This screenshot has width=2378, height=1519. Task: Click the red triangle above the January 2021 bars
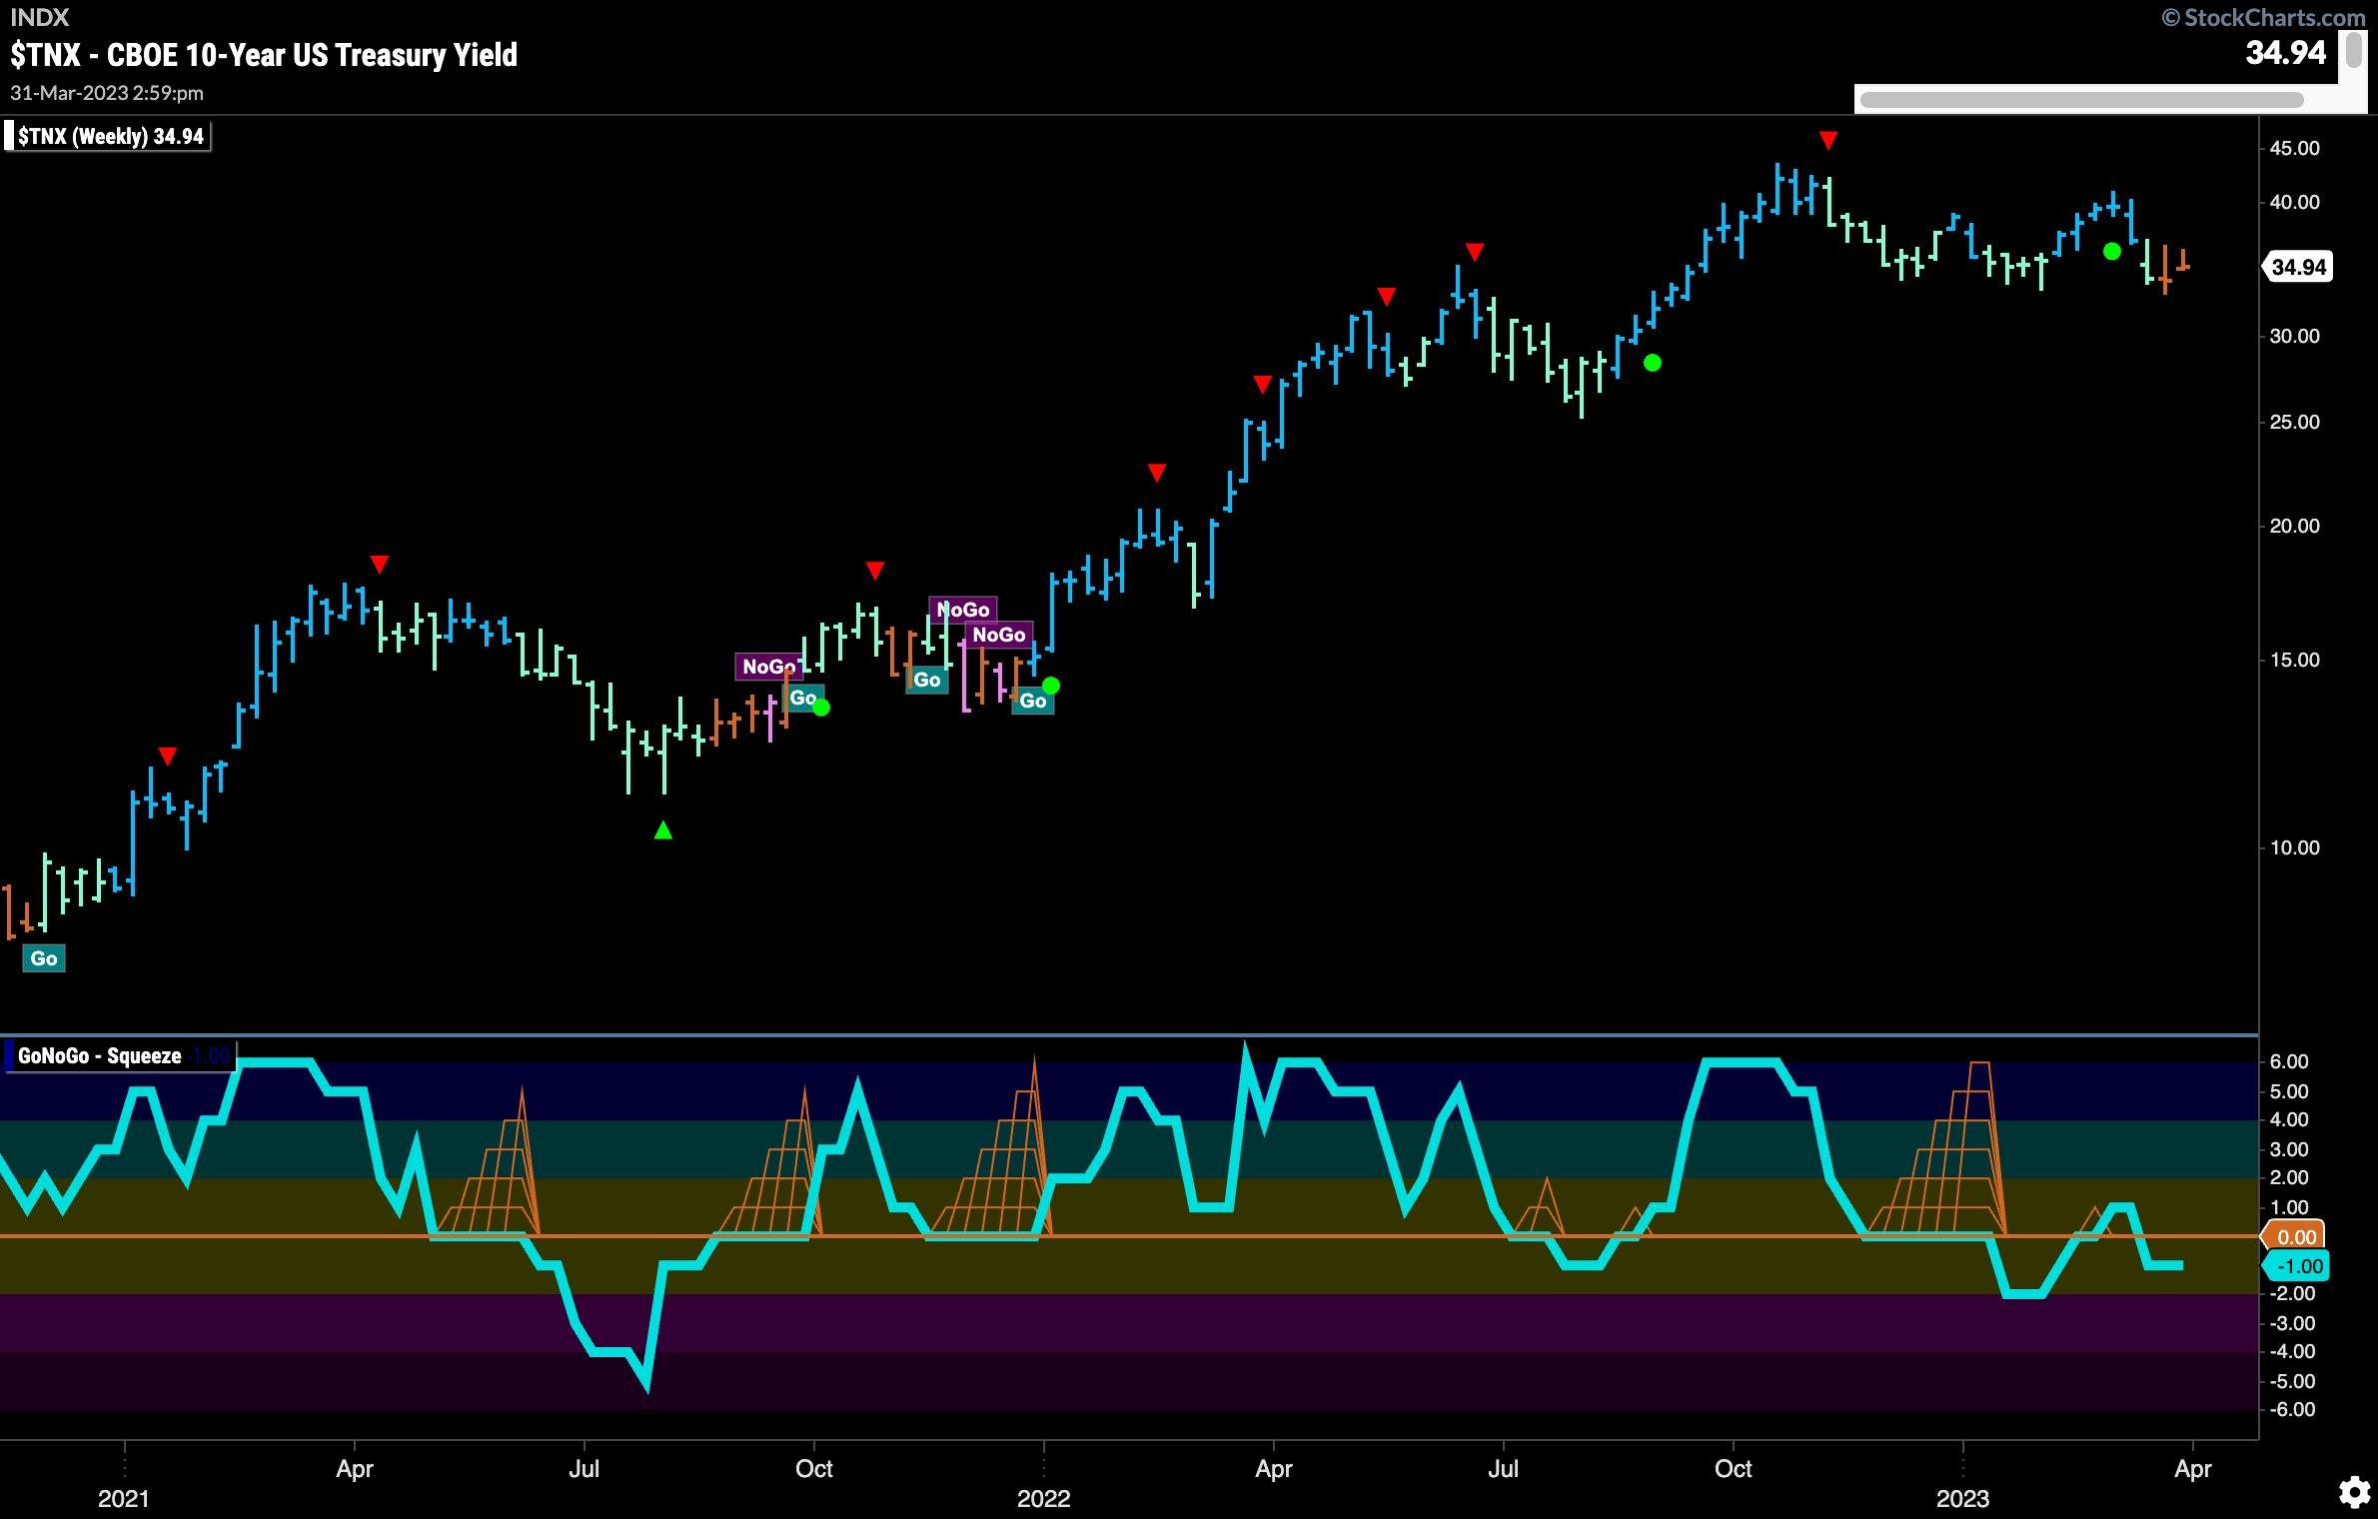point(168,756)
